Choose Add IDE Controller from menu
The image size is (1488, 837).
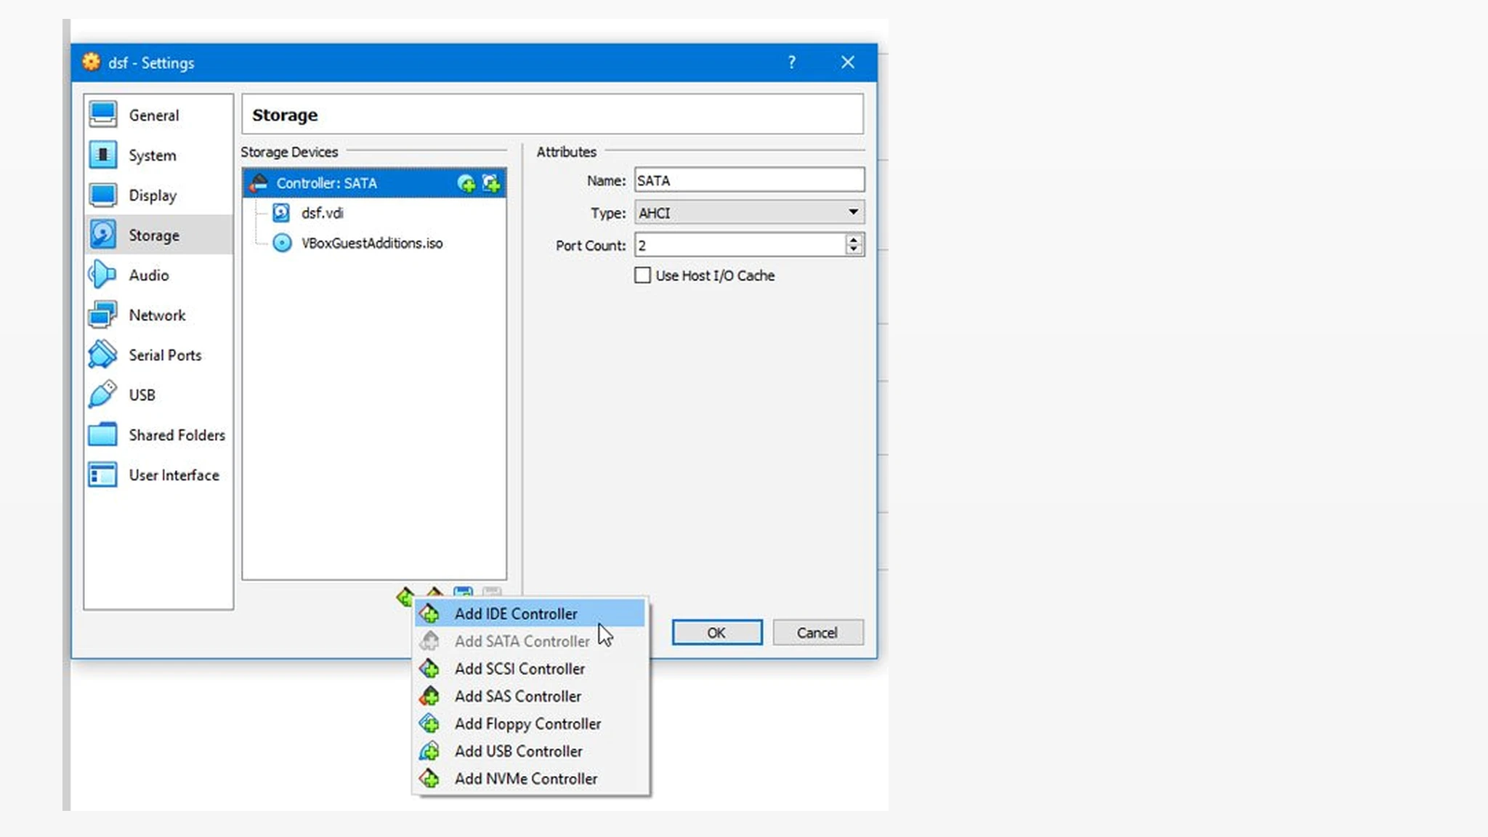point(530,613)
